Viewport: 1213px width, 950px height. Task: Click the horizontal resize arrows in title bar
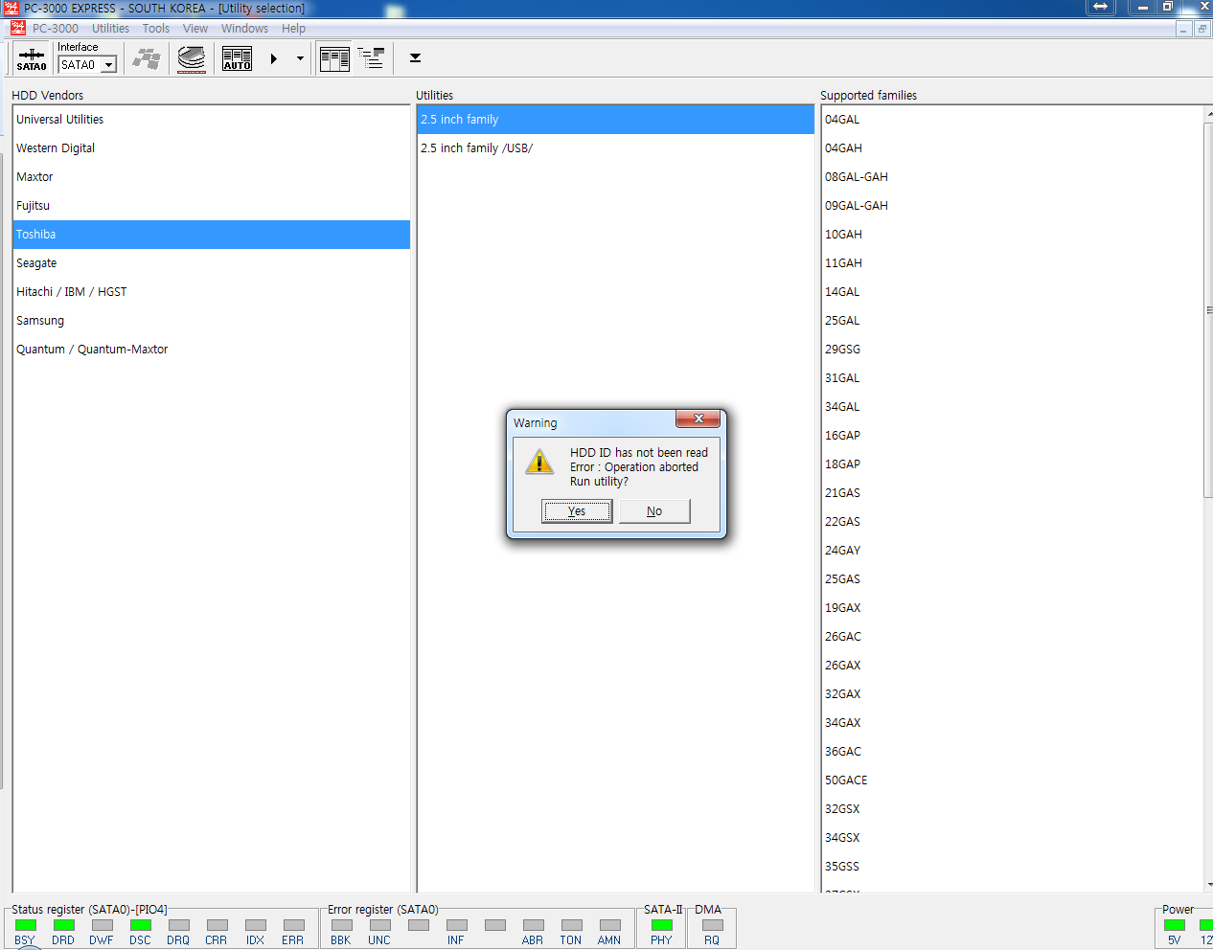[x=1101, y=7]
